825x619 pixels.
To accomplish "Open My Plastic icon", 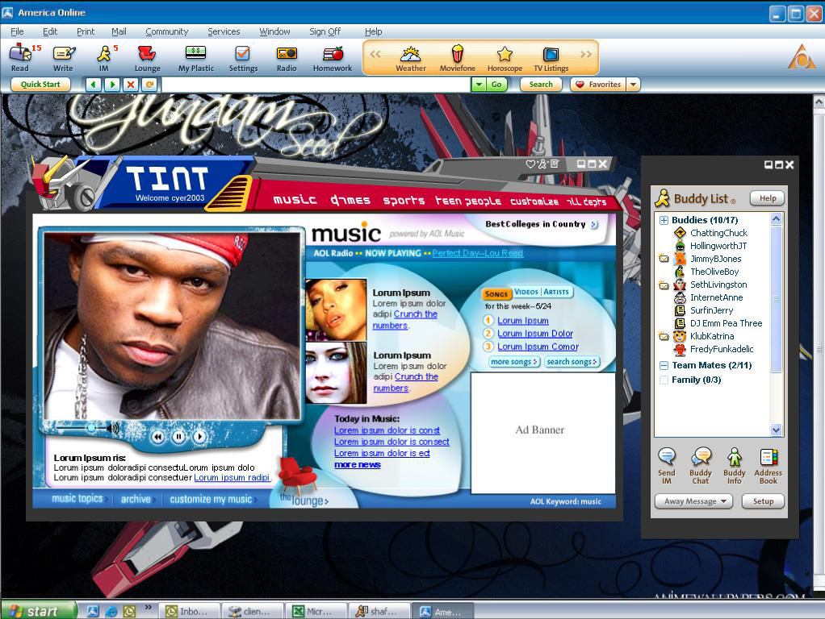I will pos(195,57).
